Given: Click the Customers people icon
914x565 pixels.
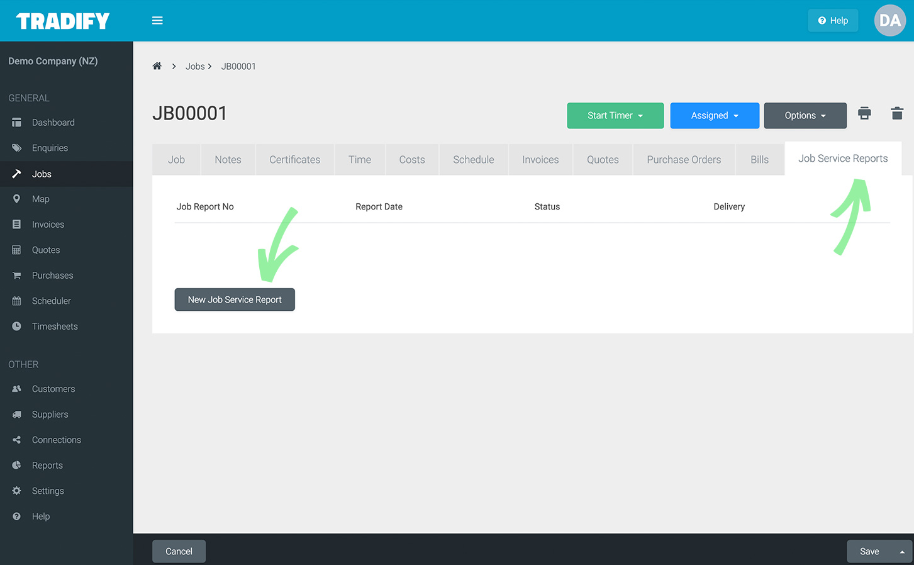Looking at the screenshot, I should 17,389.
